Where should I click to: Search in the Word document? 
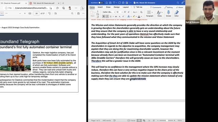point(178,3)
